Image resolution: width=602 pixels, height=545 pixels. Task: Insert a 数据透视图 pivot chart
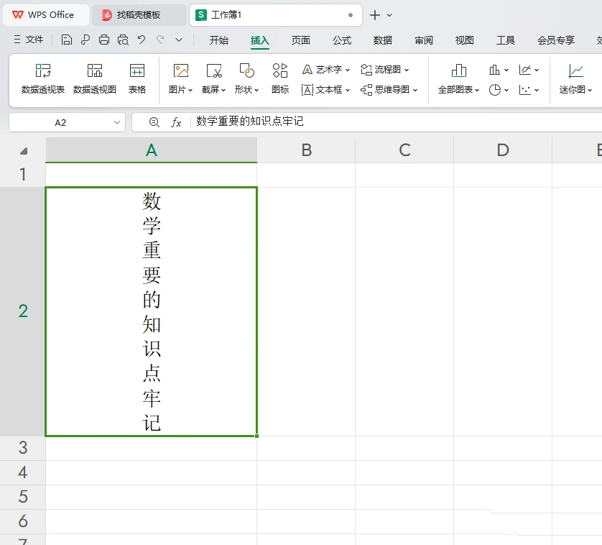tap(94, 79)
